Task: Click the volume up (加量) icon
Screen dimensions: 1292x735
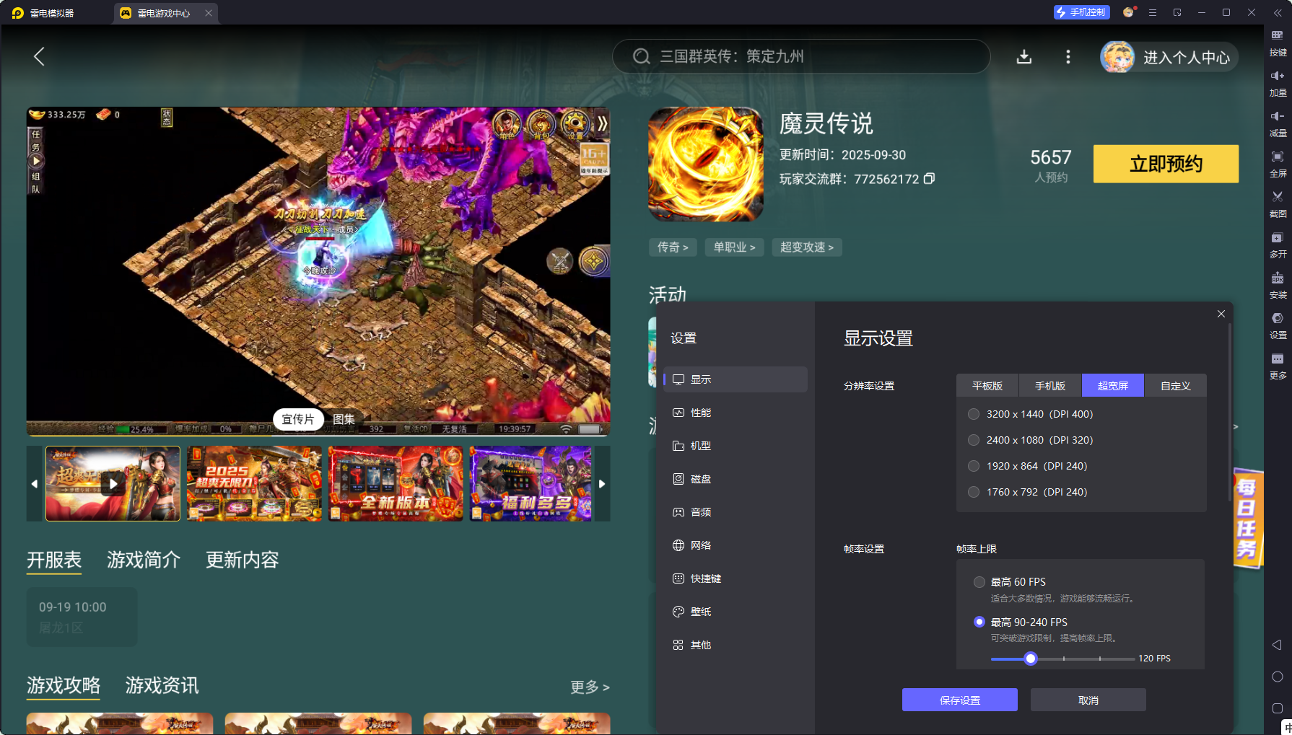Action: (x=1277, y=81)
